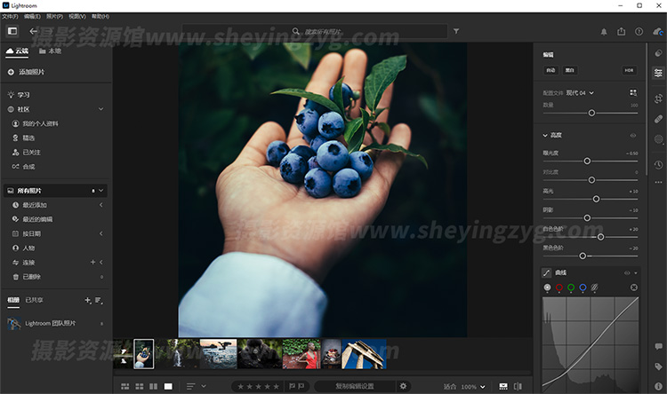Click the filter funnel icon by search
Screen dimensions: 667x394
pyautogui.click(x=456, y=31)
